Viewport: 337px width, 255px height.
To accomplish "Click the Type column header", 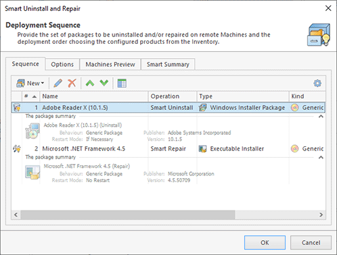I will pos(243,96).
